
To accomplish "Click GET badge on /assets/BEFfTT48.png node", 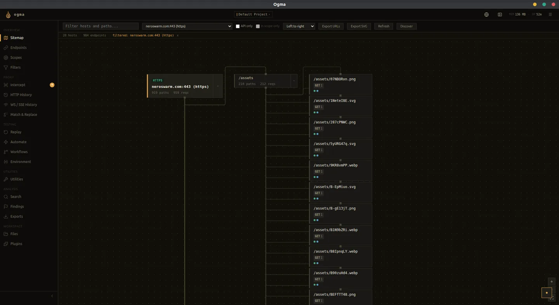I will point(318,301).
